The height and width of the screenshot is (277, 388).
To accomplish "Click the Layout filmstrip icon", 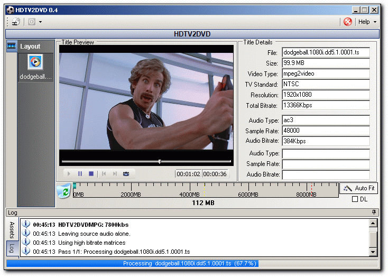I will 12,46.
